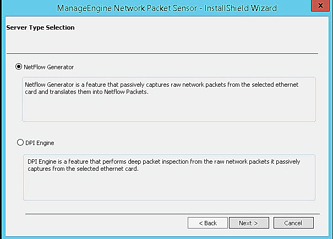This screenshot has height=239, width=333.
Task: Click the center of the wizard title bar
Action: (166, 8)
